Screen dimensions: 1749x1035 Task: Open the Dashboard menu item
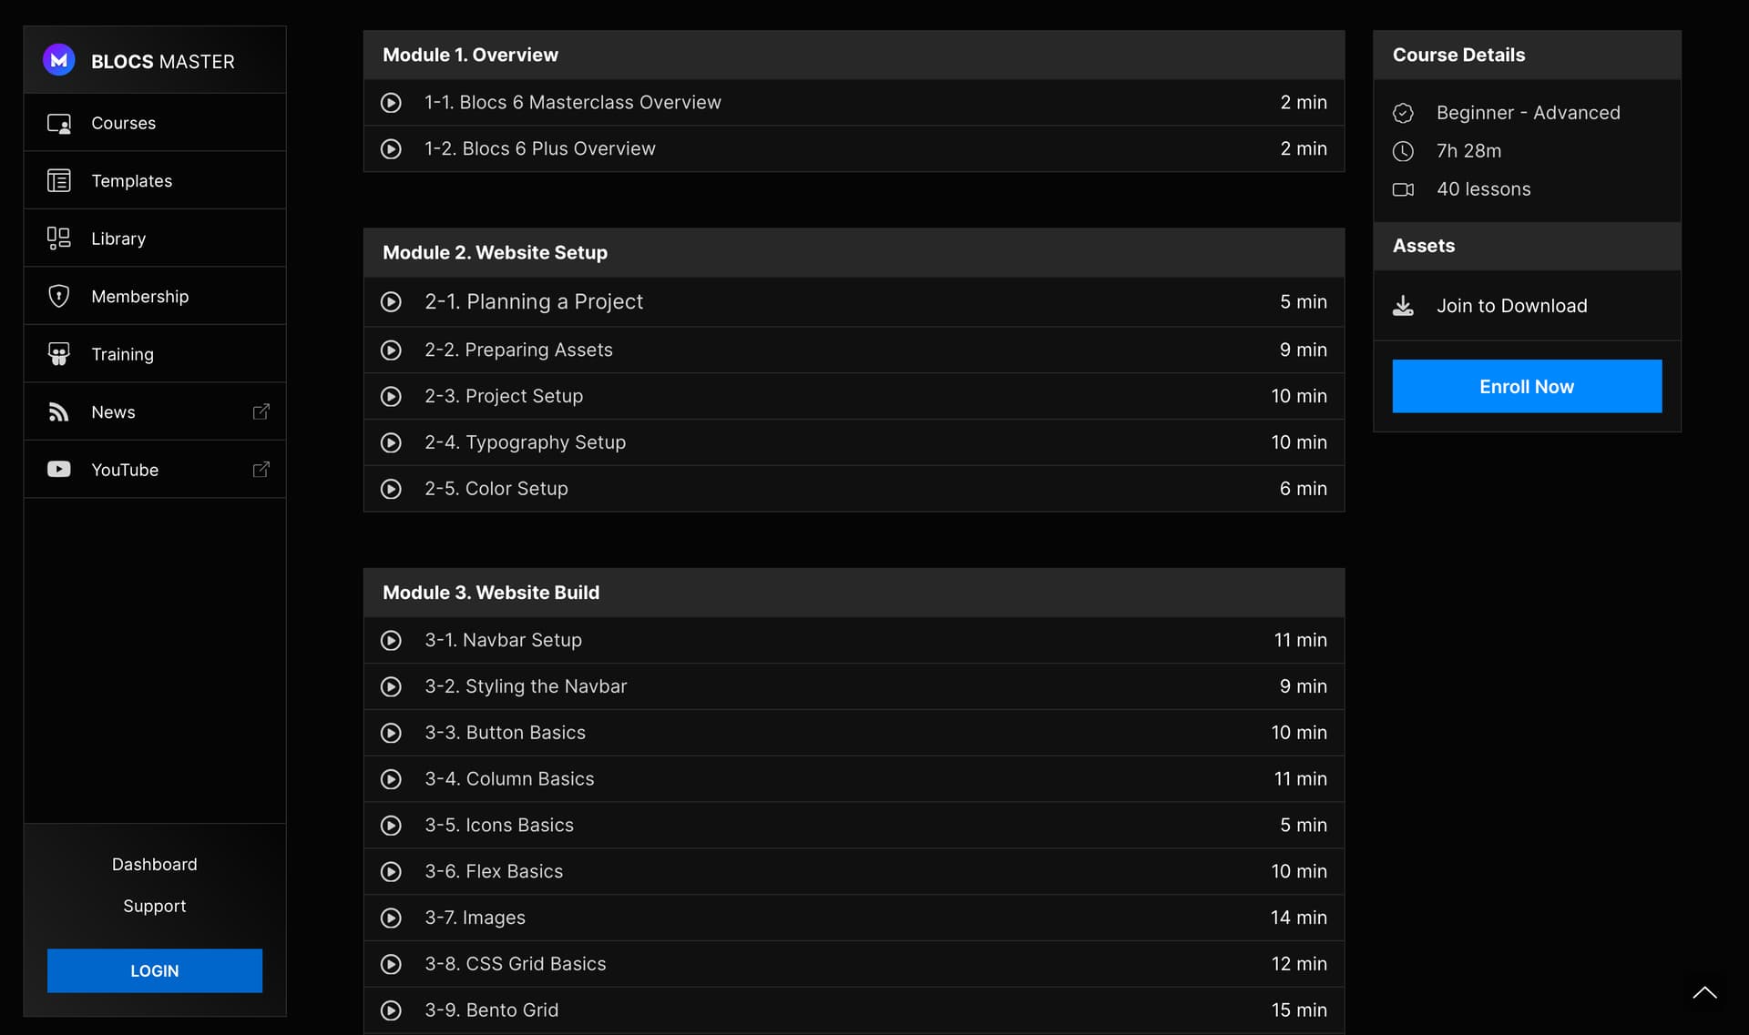coord(154,864)
